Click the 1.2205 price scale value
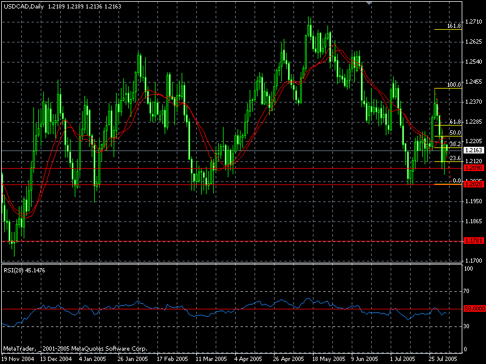 coord(474,141)
